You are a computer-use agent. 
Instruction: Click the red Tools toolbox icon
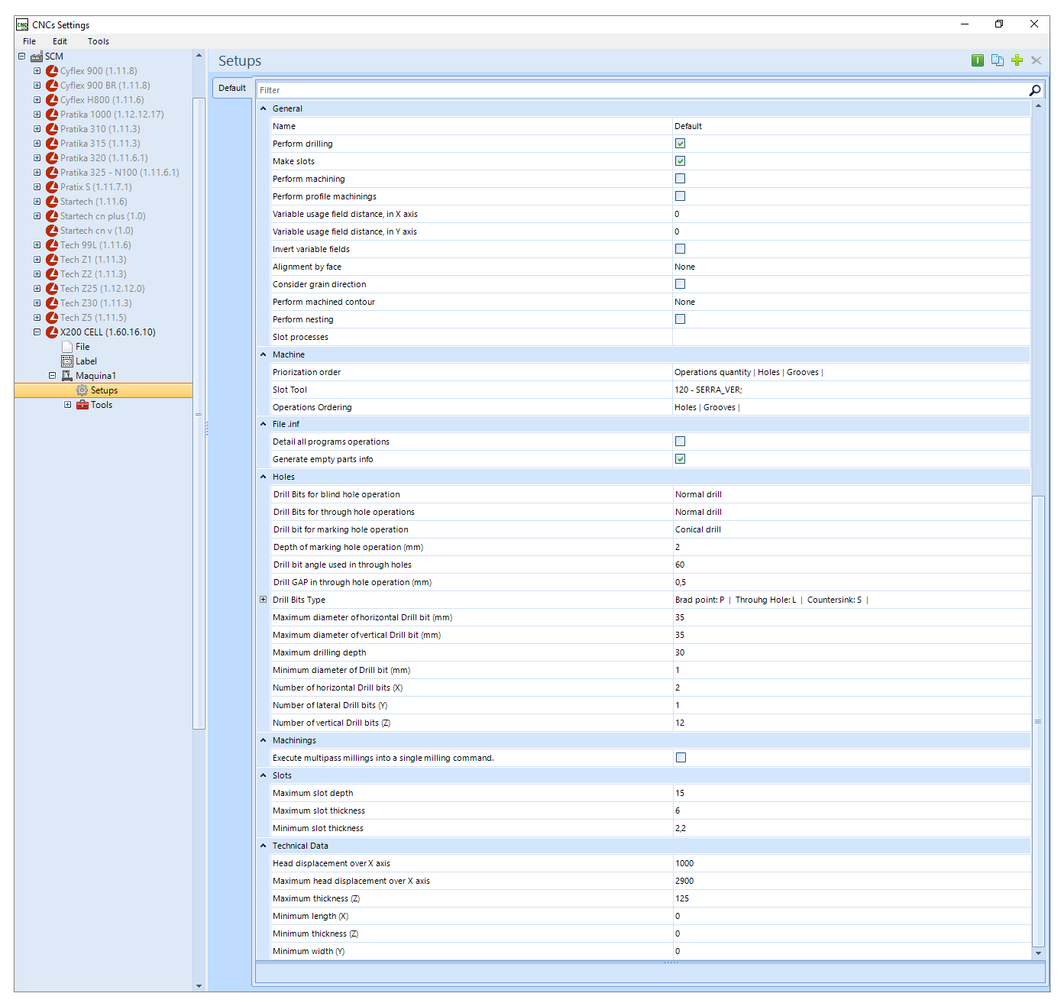(82, 405)
